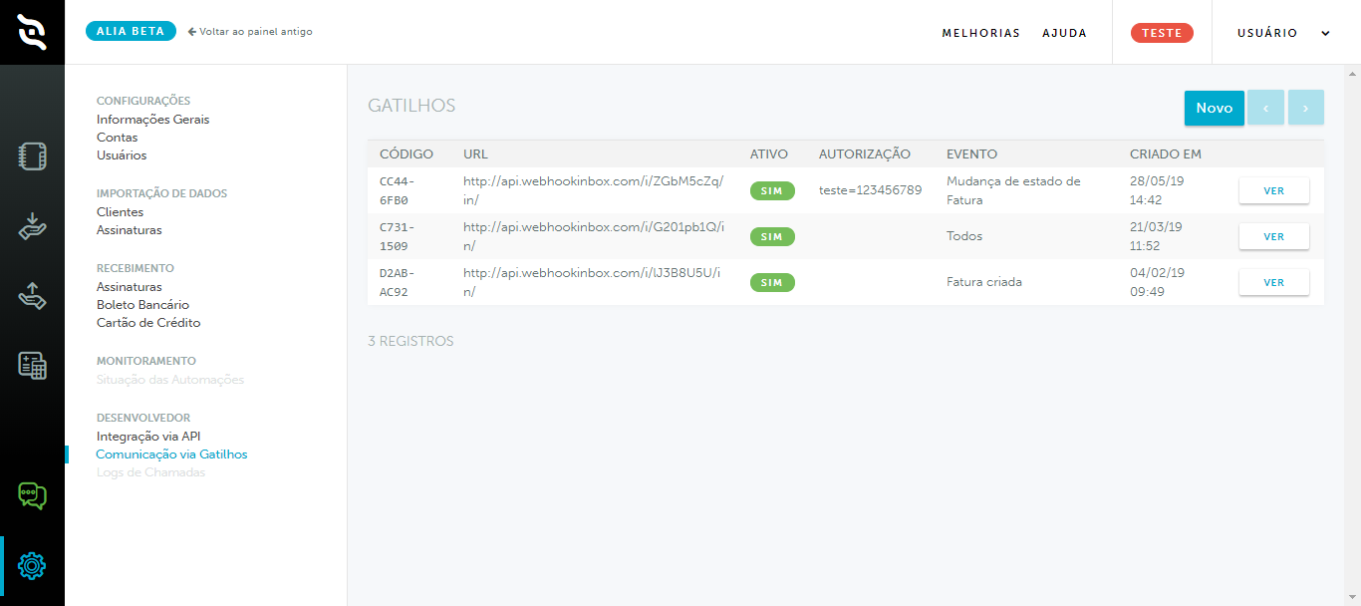
Task: Open the settings gear icon
Action: point(32,565)
